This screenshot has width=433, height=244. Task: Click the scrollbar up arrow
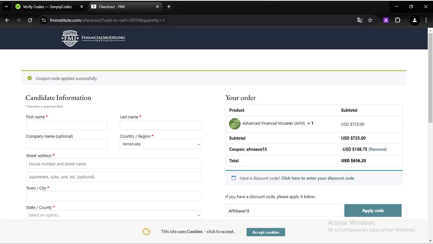point(430,30)
